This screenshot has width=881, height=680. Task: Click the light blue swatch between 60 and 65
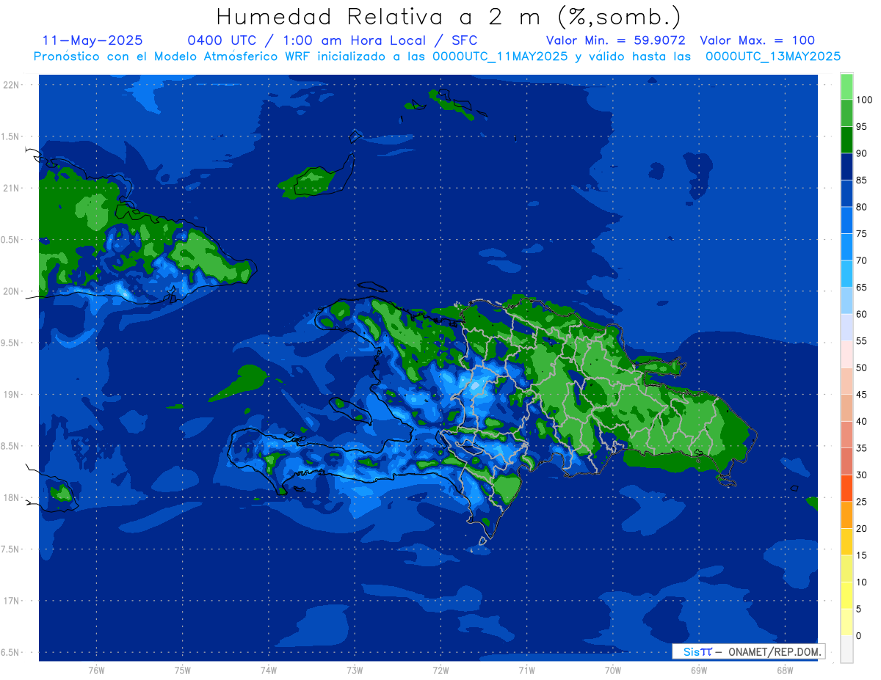(846, 301)
